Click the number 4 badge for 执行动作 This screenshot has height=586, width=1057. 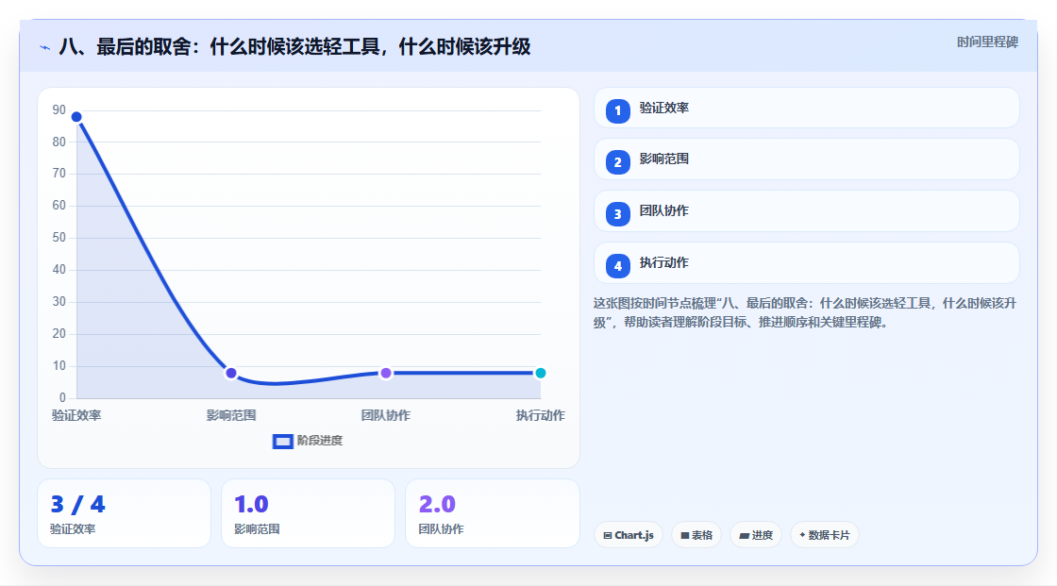pyautogui.click(x=617, y=266)
